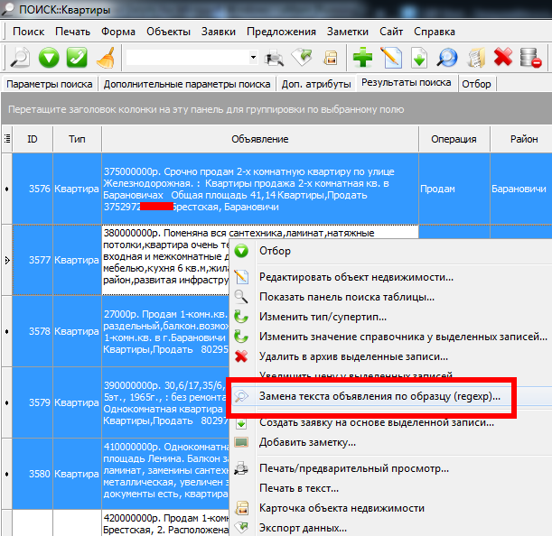Click the green plus add-record icon
The height and width of the screenshot is (536, 552).
click(362, 58)
